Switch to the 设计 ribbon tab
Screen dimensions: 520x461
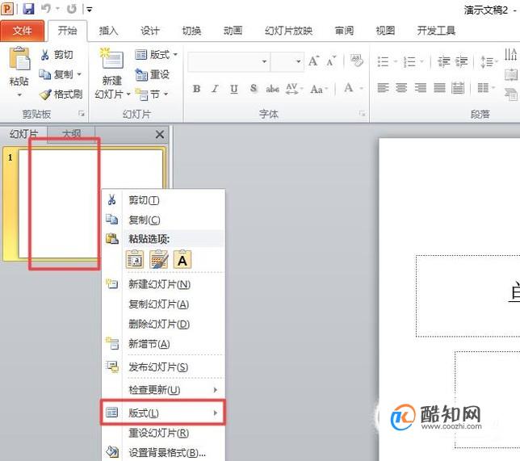pyautogui.click(x=150, y=31)
